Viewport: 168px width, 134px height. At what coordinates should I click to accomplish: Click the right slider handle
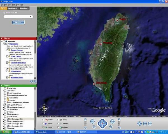coord(119,123)
